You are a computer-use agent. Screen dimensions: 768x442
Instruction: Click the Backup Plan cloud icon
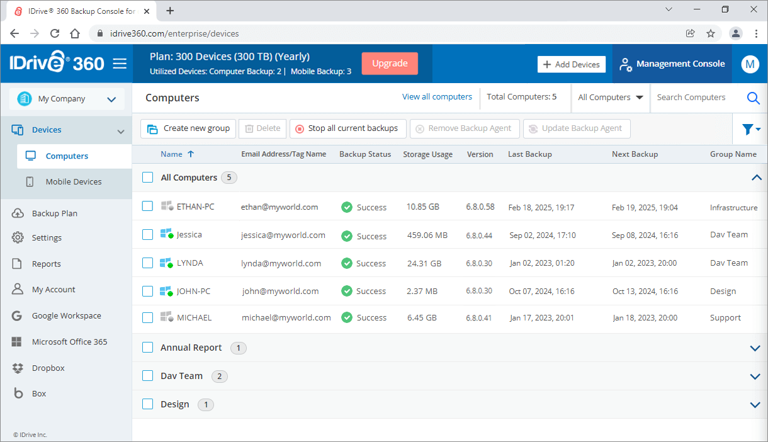[x=18, y=213]
